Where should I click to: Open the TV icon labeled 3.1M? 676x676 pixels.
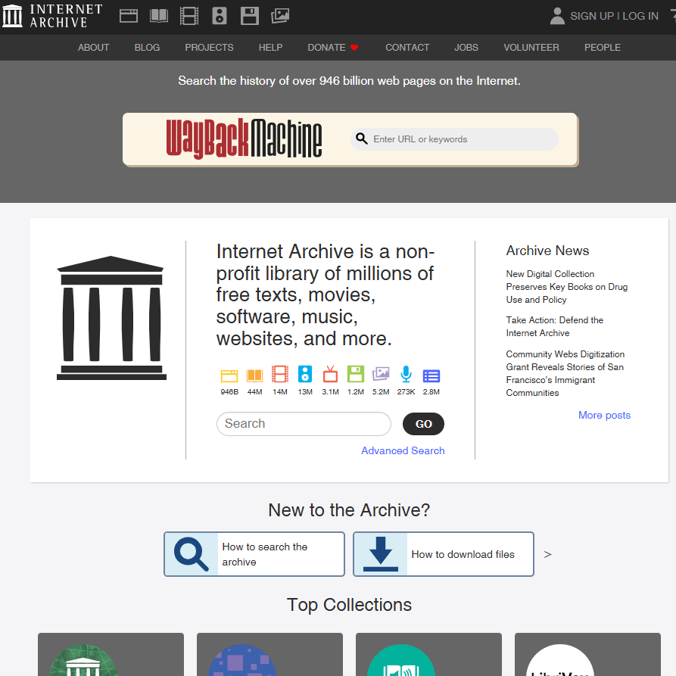330,374
